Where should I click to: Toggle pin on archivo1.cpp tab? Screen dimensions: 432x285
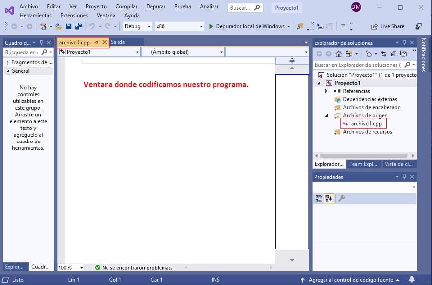[96, 42]
